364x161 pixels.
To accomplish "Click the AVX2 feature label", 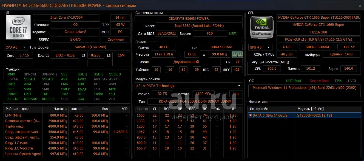I will (82, 79).
